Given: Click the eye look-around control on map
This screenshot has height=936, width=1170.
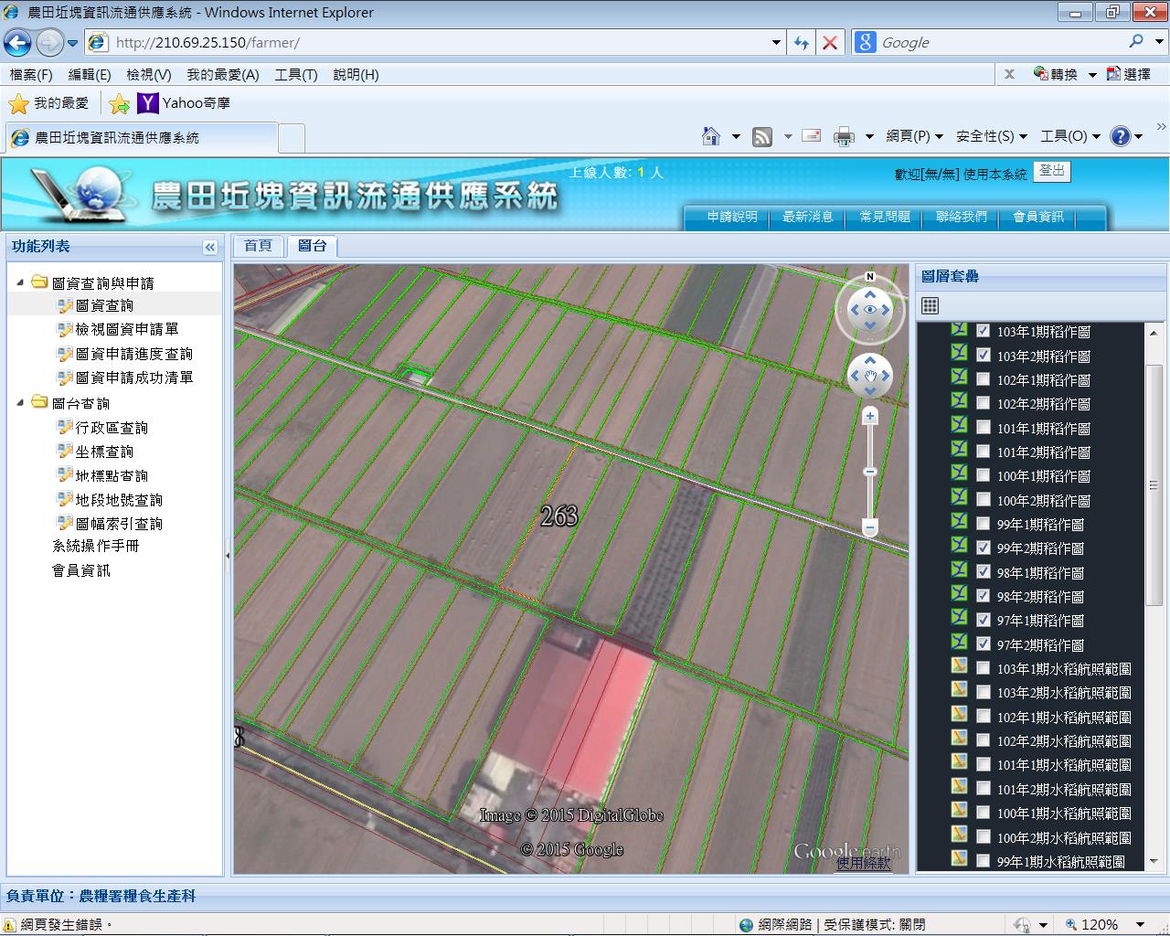Looking at the screenshot, I should point(870,310).
